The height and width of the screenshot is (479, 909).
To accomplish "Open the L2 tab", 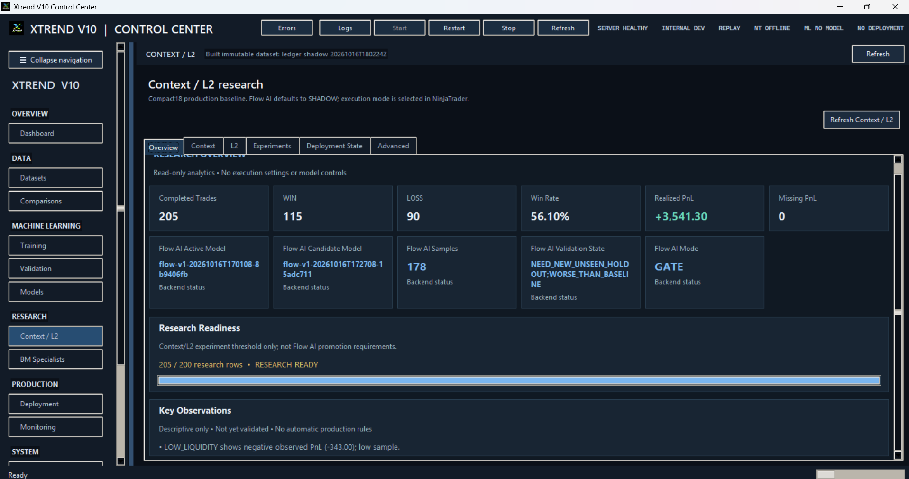I will (x=234, y=146).
